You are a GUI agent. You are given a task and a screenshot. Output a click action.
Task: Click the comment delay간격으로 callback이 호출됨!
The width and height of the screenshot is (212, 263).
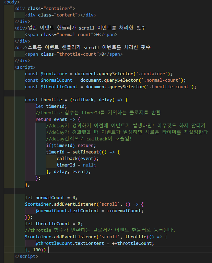pos(89,139)
